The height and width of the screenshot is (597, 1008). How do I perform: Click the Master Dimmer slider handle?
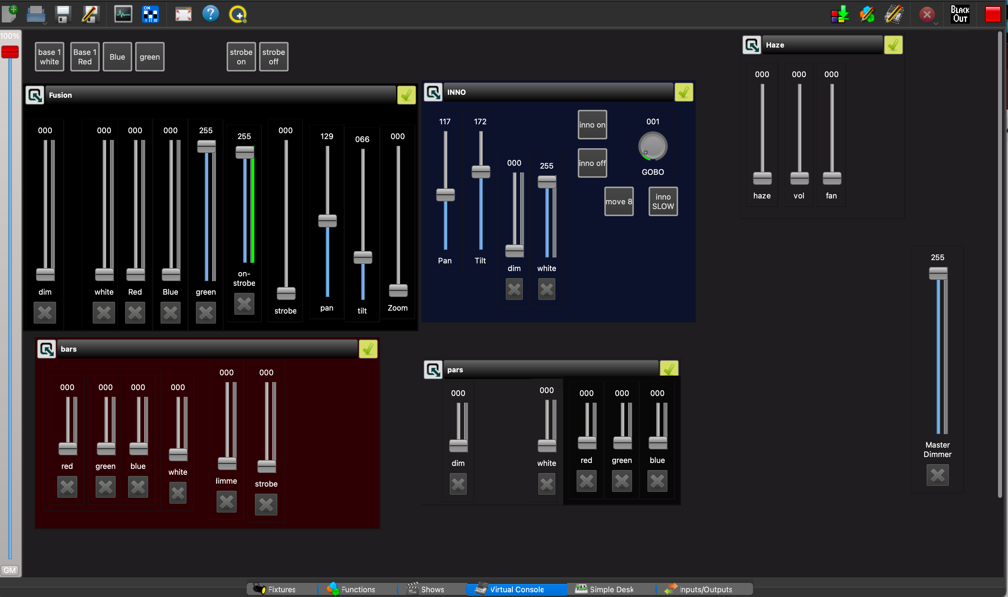tap(938, 274)
